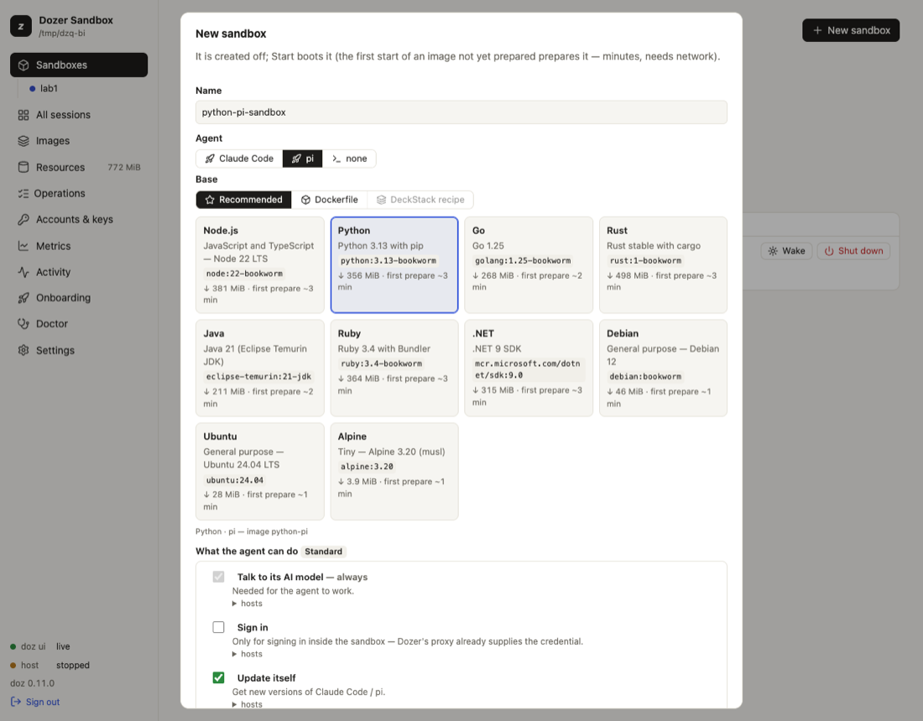Click the Onboarding rocket icon
The image size is (923, 721).
23,297
